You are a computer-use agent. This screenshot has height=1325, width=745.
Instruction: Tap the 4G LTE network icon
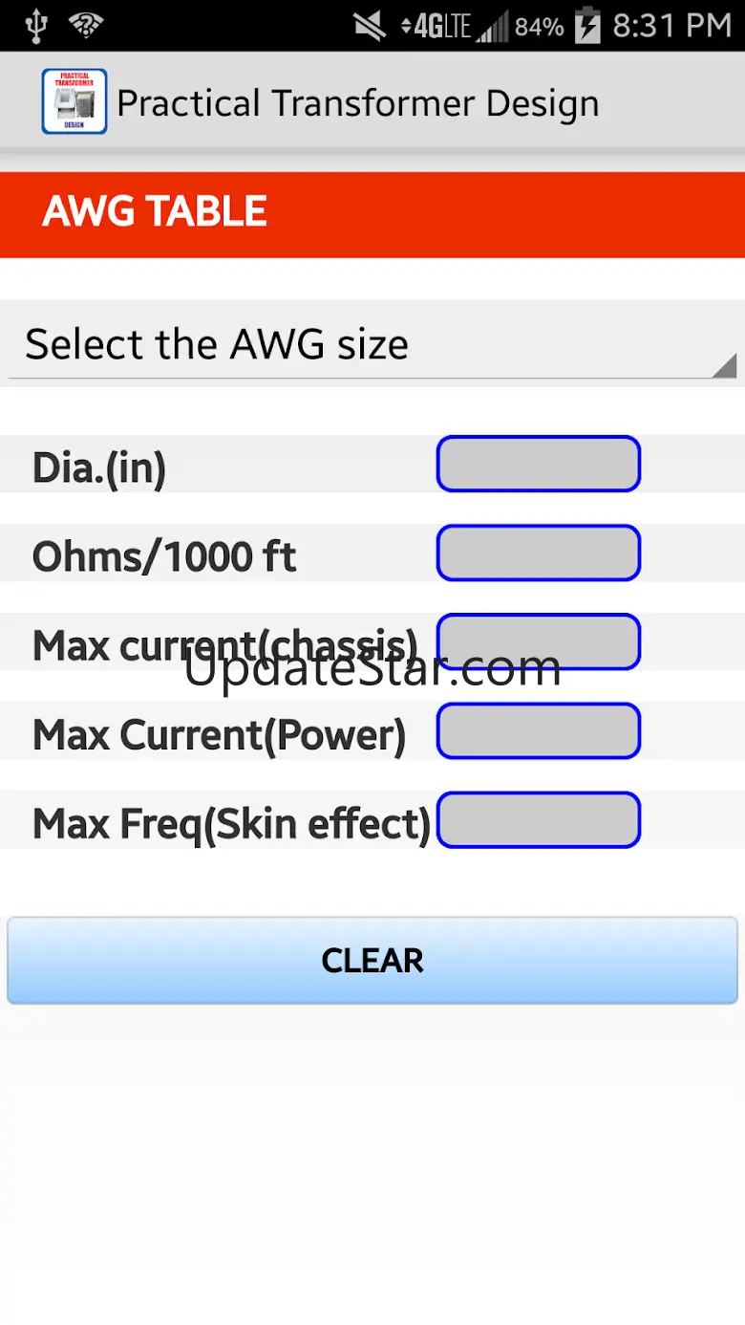(436, 27)
